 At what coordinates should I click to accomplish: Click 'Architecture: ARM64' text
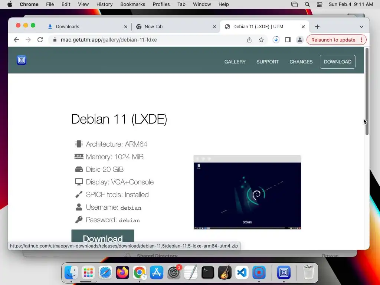(117, 144)
